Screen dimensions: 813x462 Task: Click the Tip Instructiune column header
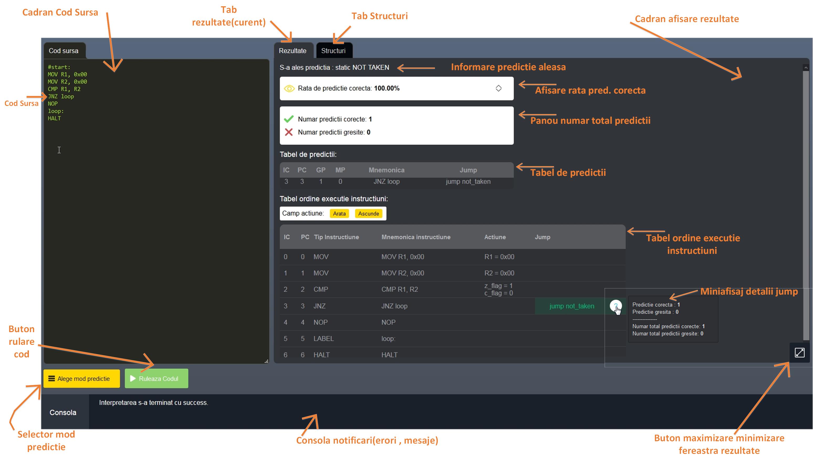(336, 237)
